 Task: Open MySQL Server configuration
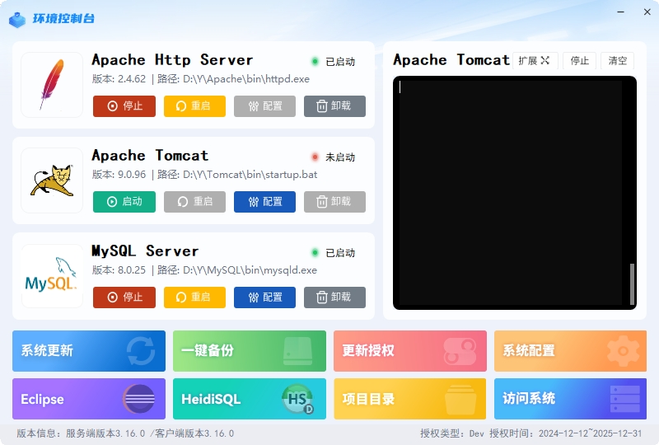pyautogui.click(x=264, y=297)
